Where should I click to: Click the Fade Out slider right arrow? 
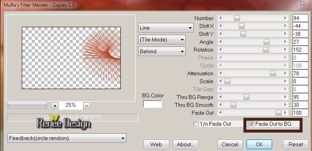[x=285, y=113]
